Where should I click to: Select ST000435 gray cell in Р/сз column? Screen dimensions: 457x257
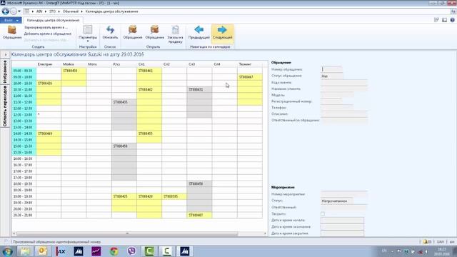point(124,102)
